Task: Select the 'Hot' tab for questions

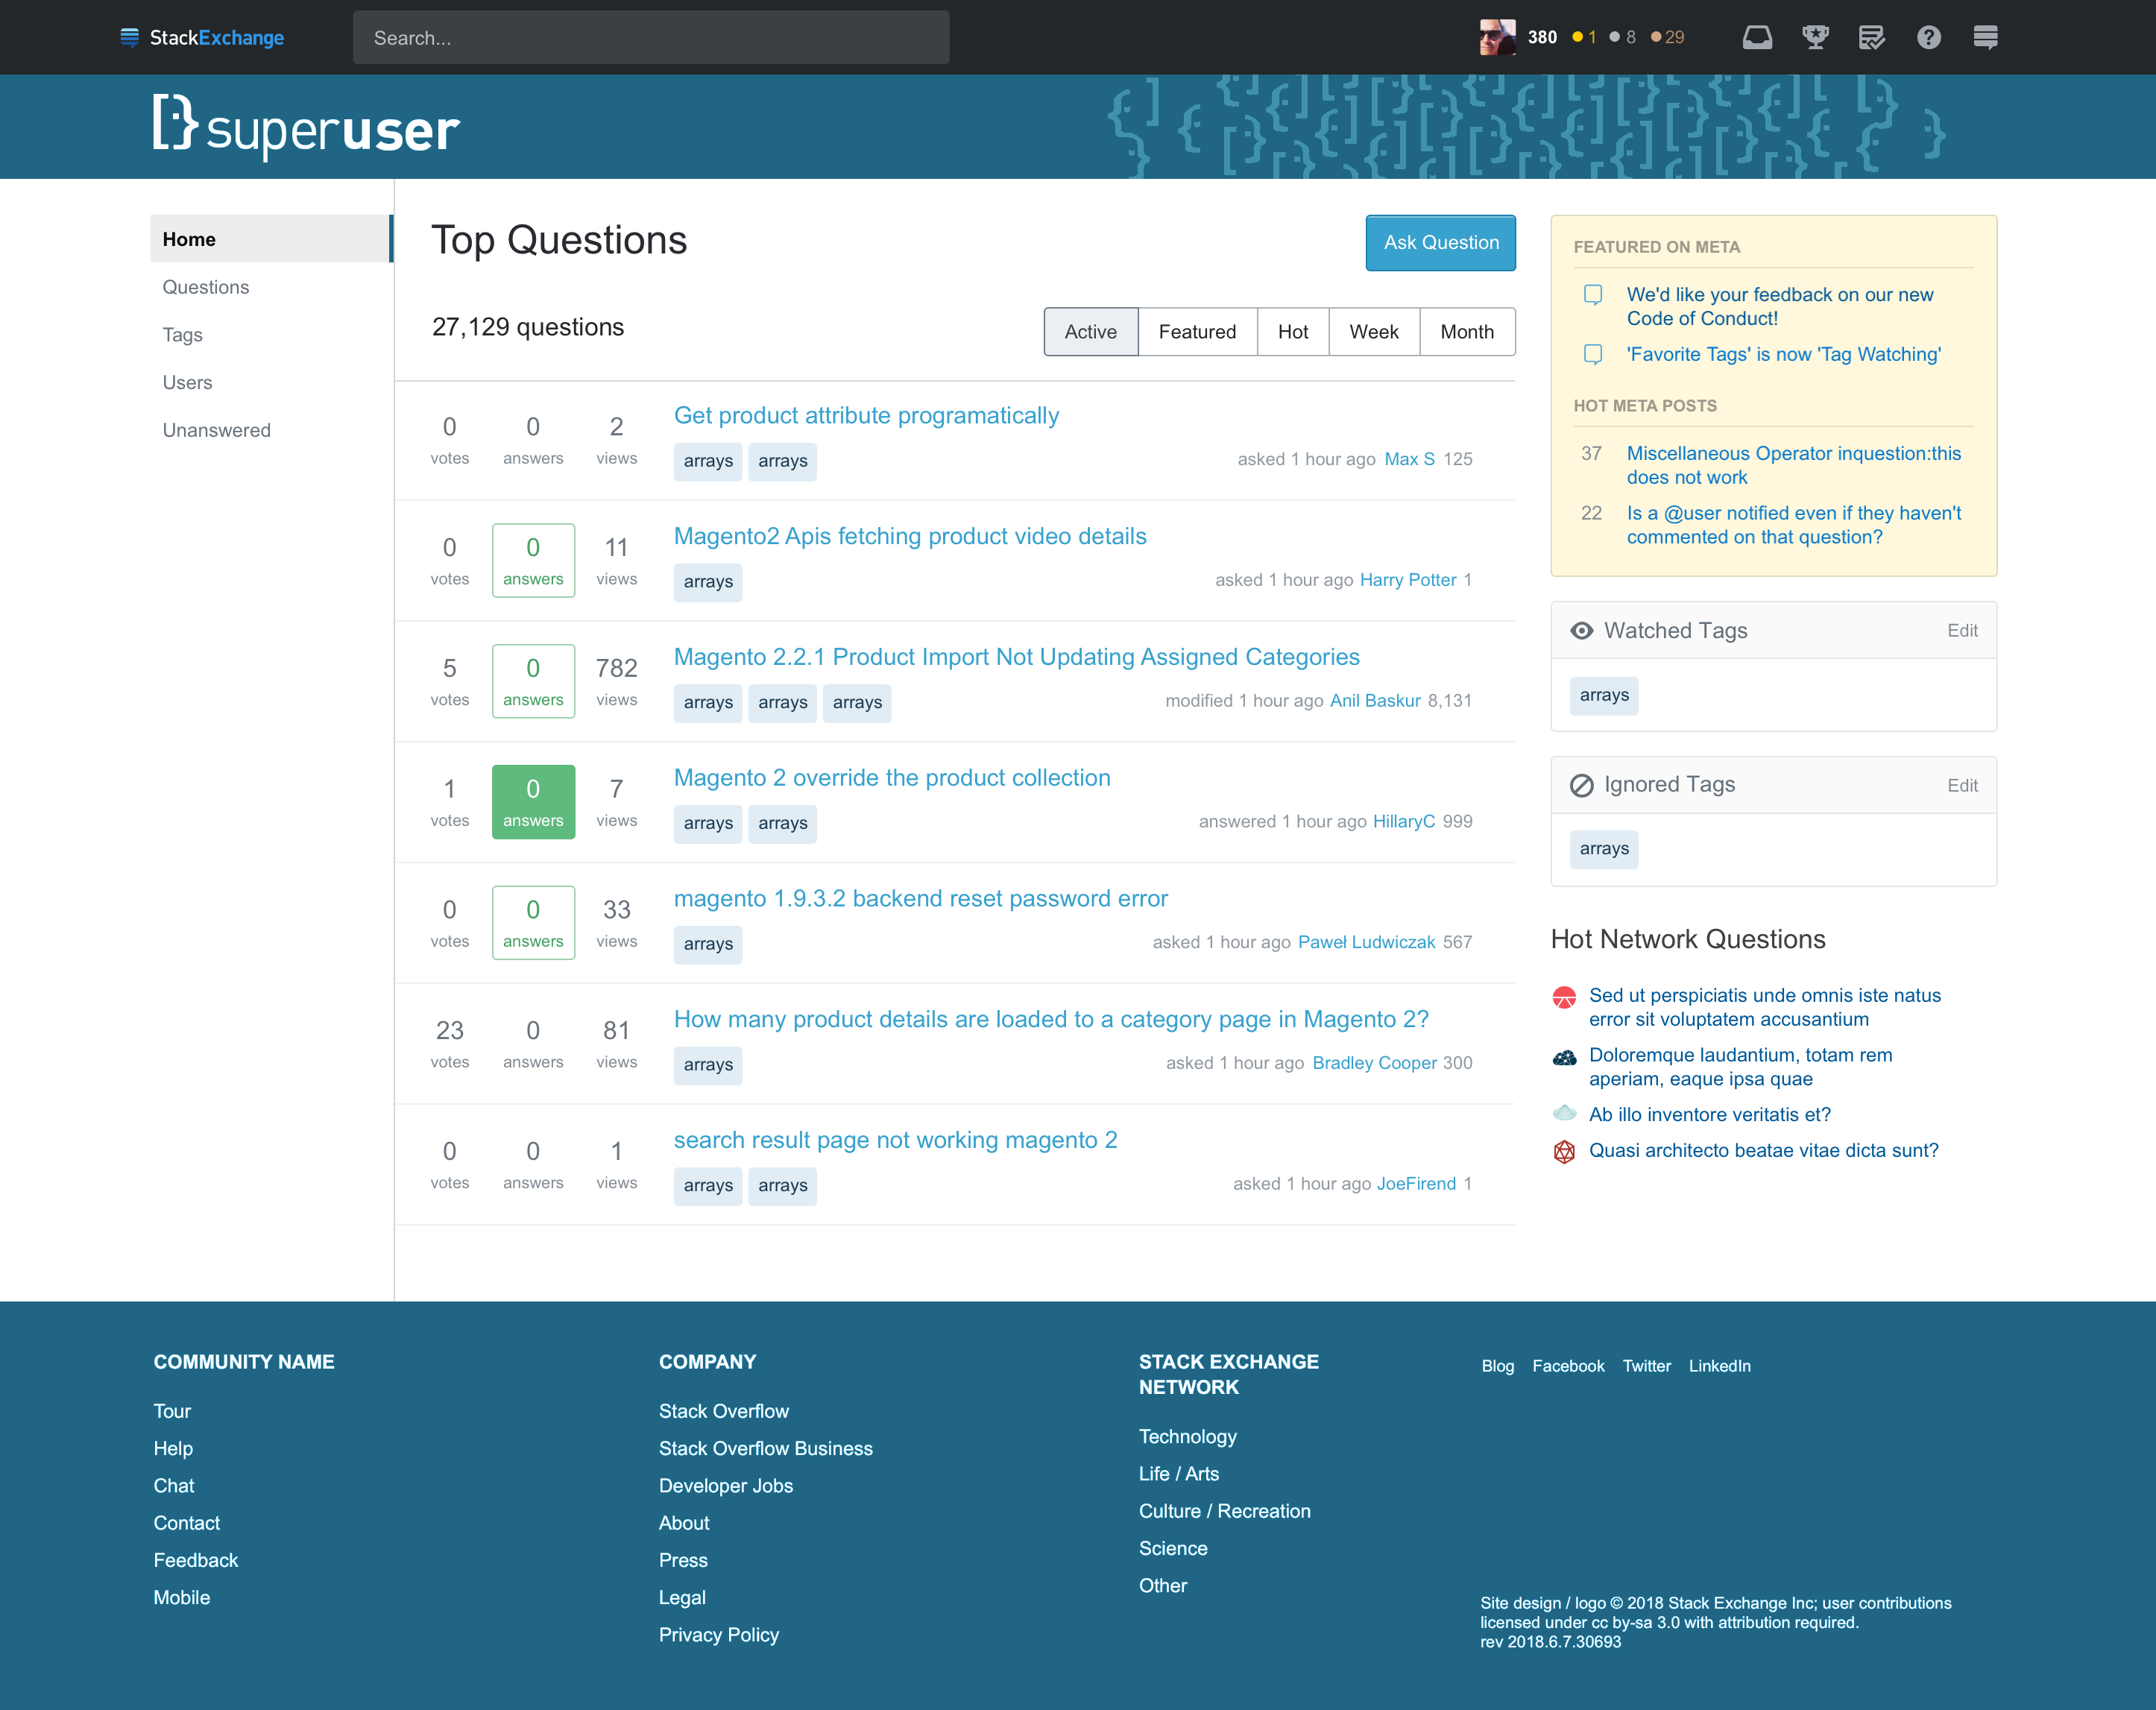Action: point(1293,331)
